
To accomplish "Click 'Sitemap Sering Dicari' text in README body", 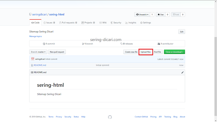I will (49, 94).
